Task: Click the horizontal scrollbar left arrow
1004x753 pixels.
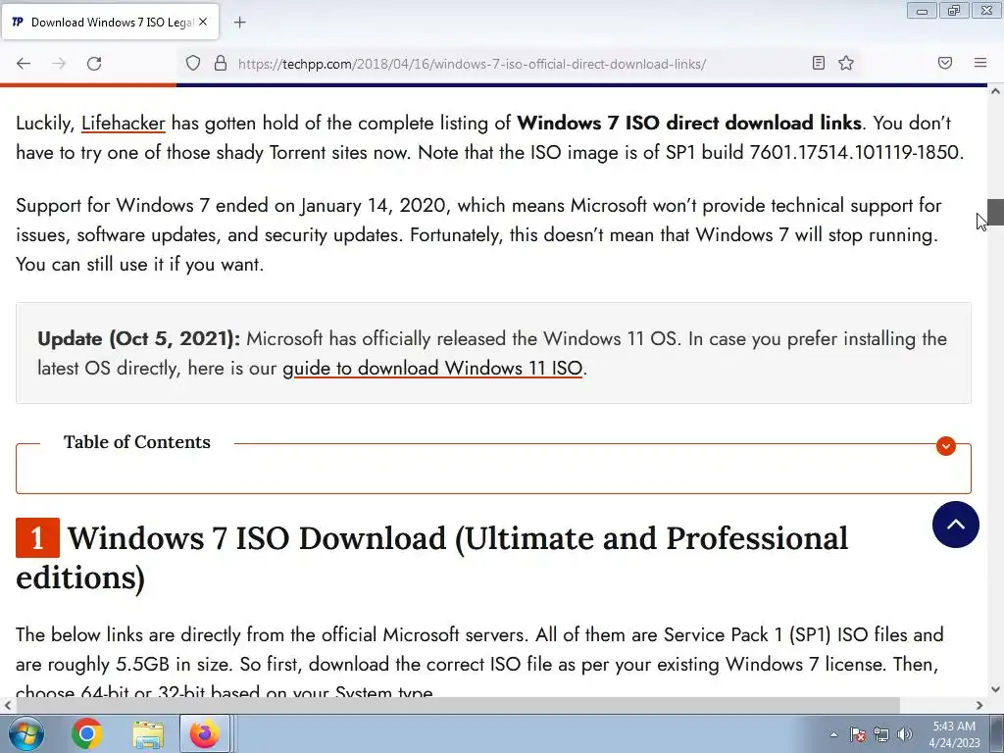Action: pyautogui.click(x=8, y=705)
